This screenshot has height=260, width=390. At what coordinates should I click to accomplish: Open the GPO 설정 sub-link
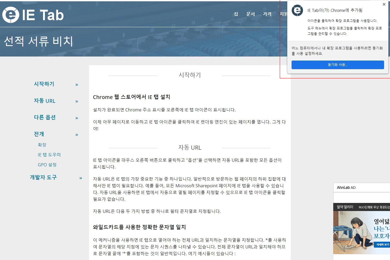click(x=47, y=165)
